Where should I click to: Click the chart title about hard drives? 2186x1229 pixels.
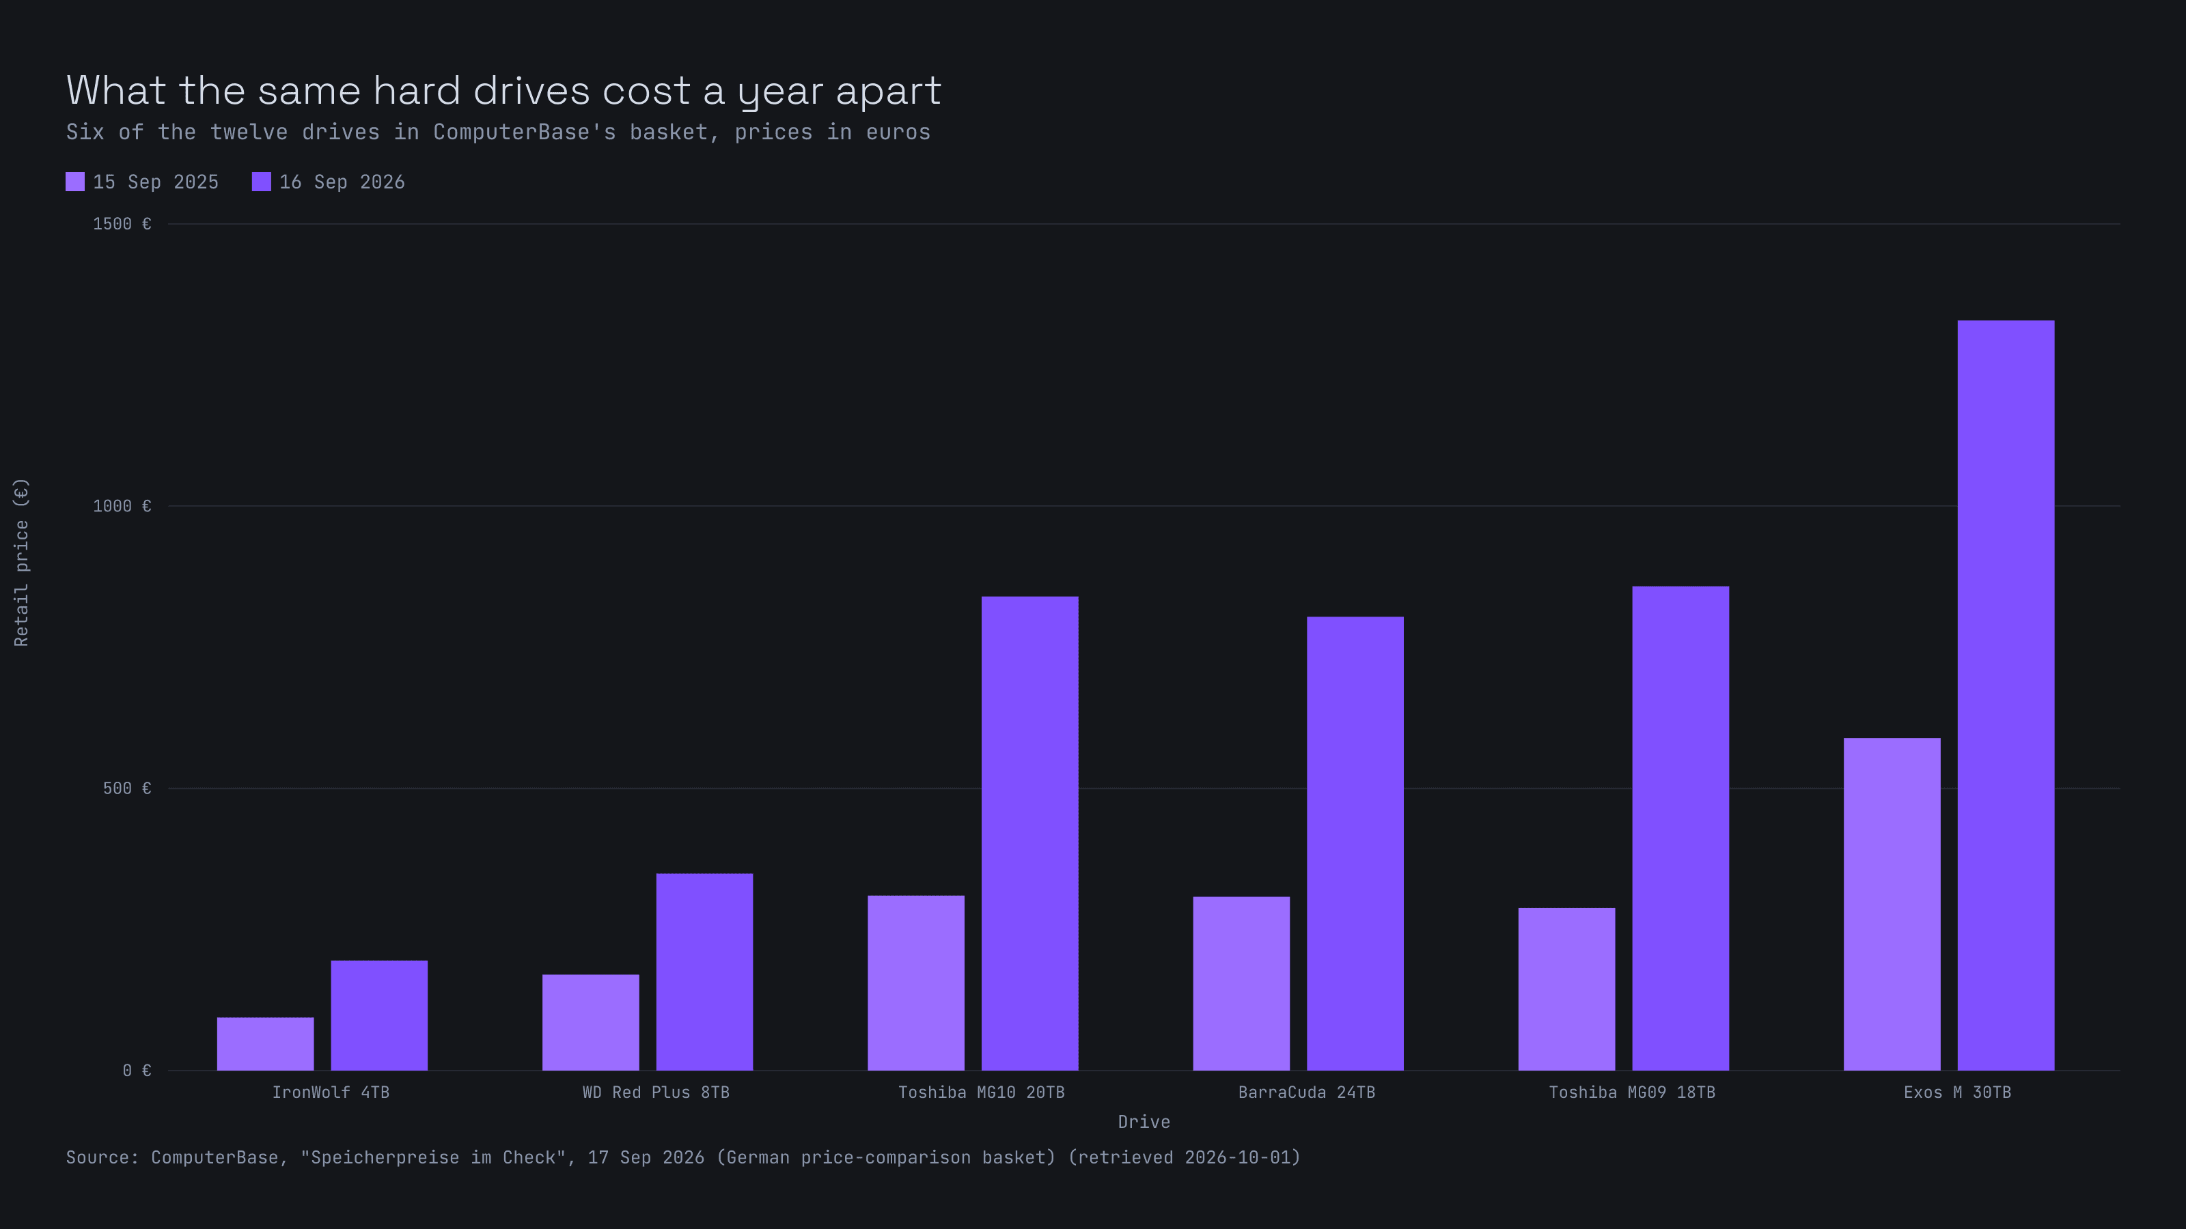[x=504, y=91]
